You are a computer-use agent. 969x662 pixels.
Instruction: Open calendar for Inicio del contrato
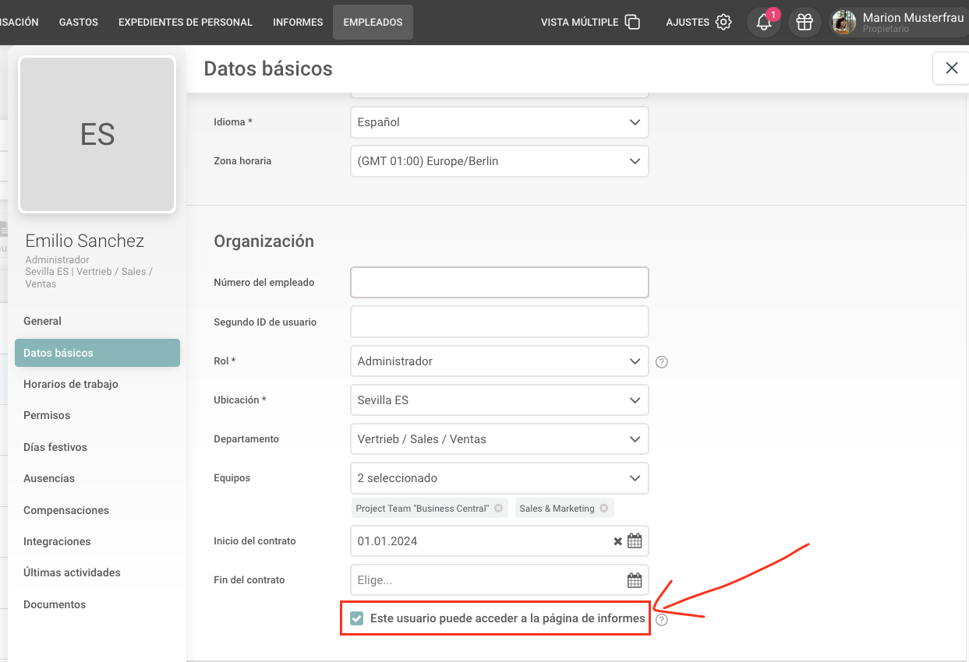click(x=635, y=541)
